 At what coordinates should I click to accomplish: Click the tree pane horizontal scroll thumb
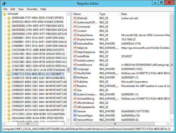[28, 124]
